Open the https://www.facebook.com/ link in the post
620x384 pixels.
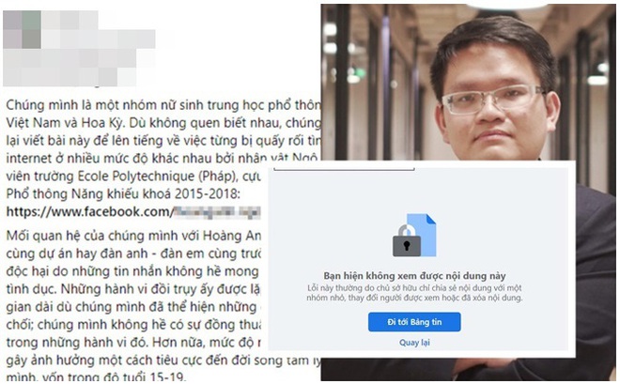pyautogui.click(x=90, y=212)
